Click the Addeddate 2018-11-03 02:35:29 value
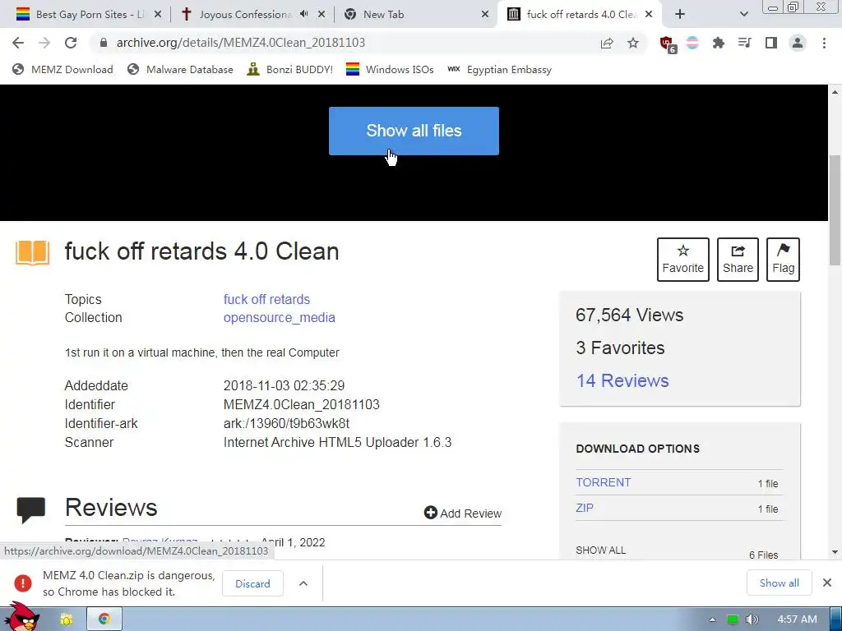The height and width of the screenshot is (631, 842). (x=284, y=386)
